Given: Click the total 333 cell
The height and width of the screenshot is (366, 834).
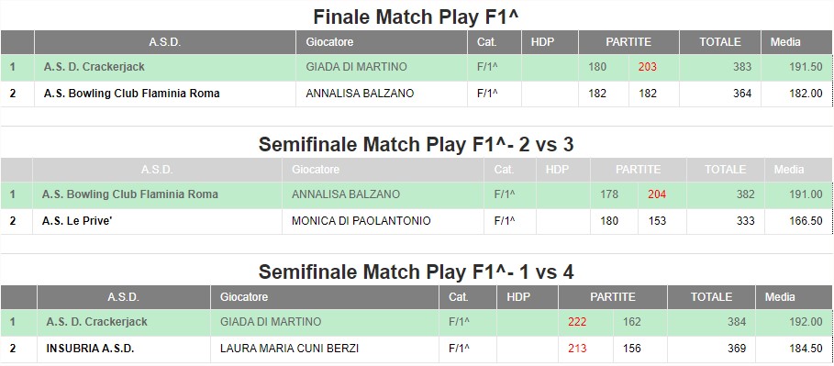Looking at the screenshot, I should pyautogui.click(x=745, y=221).
